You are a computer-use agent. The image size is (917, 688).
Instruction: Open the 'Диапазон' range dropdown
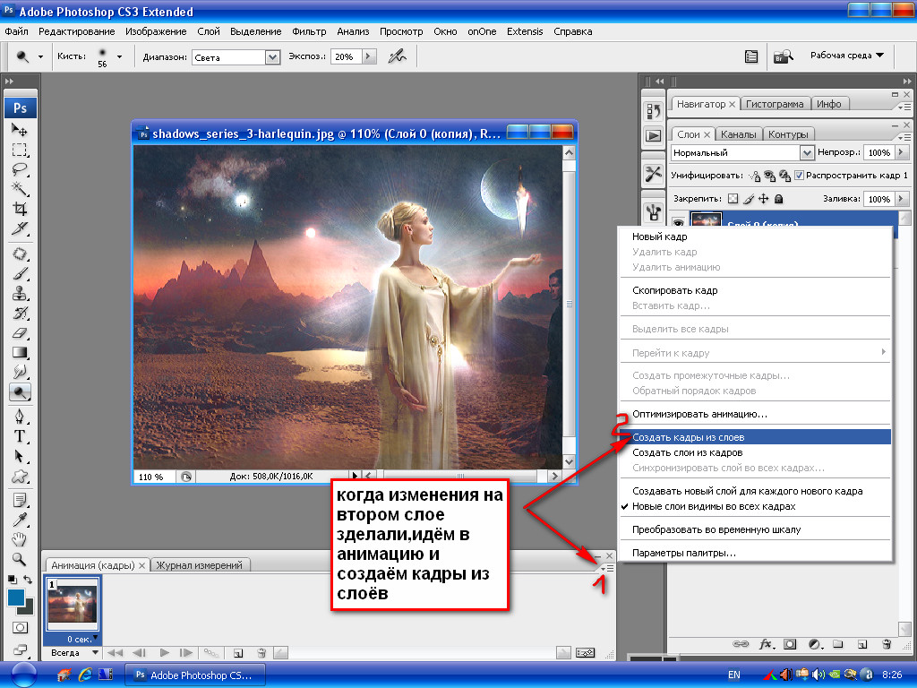(x=272, y=56)
